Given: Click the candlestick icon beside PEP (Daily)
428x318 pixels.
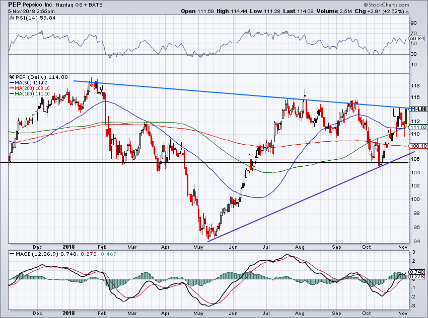Looking at the screenshot, I should [12, 77].
